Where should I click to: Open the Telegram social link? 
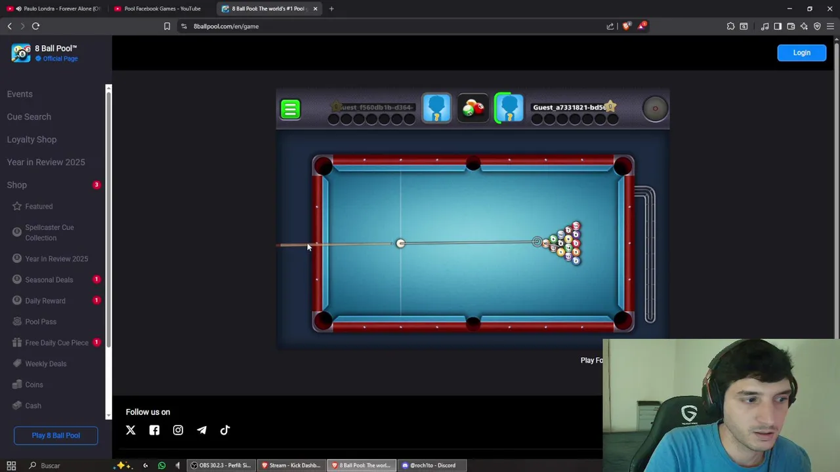(x=201, y=430)
